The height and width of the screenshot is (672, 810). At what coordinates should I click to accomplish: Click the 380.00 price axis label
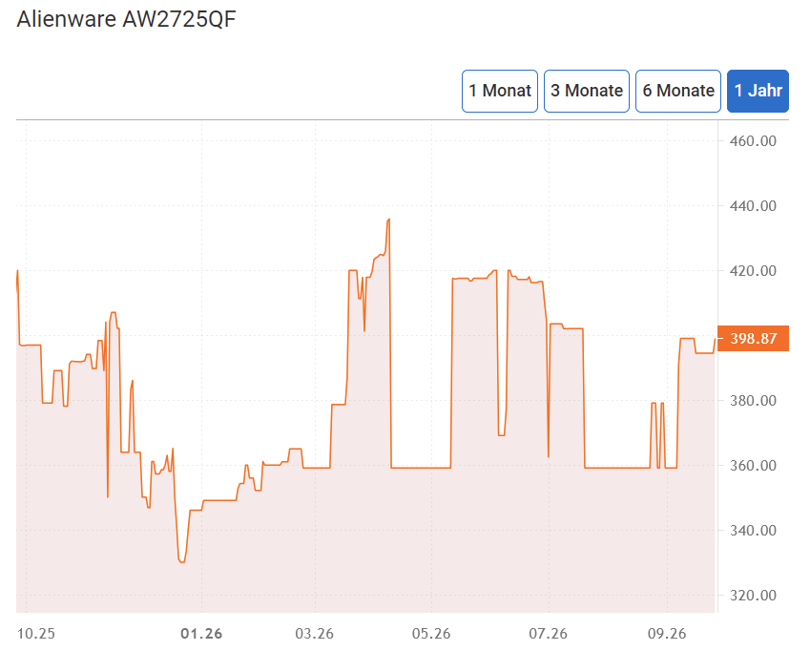(x=753, y=401)
